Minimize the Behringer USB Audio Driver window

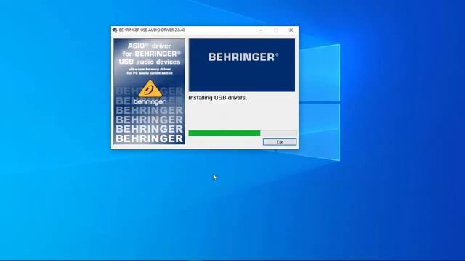(261, 30)
